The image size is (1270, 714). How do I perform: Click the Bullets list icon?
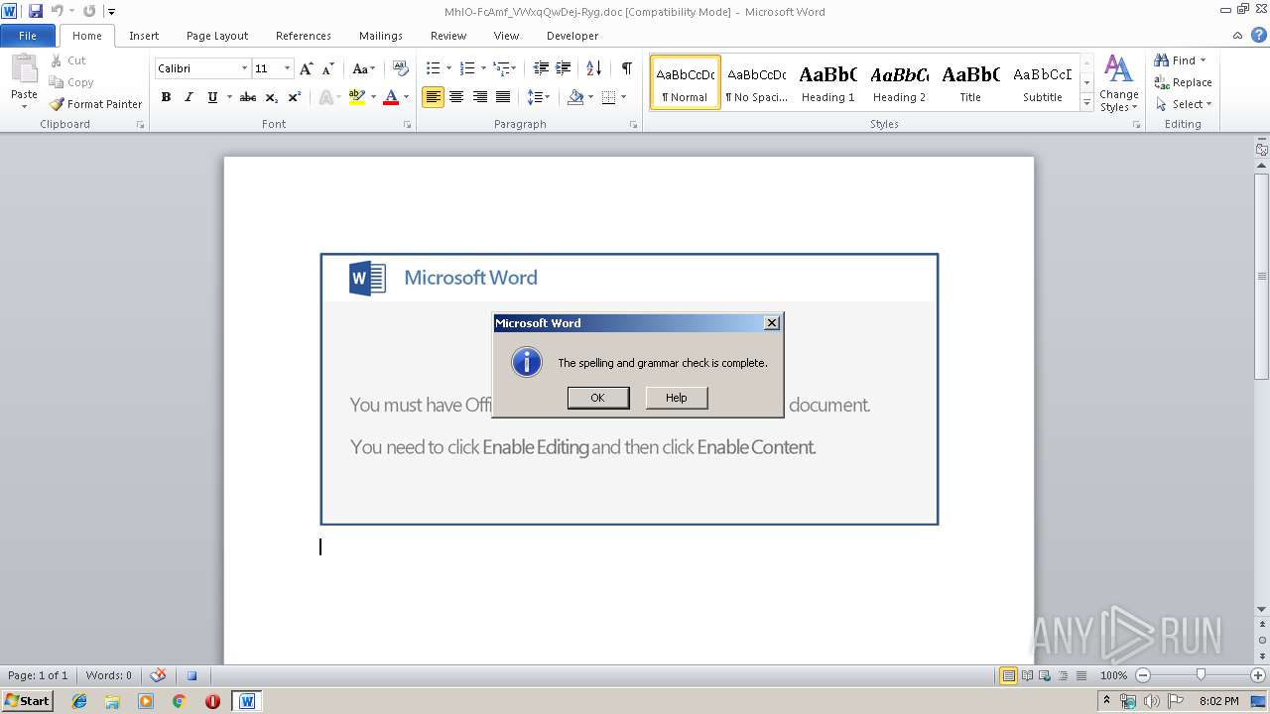[433, 68]
